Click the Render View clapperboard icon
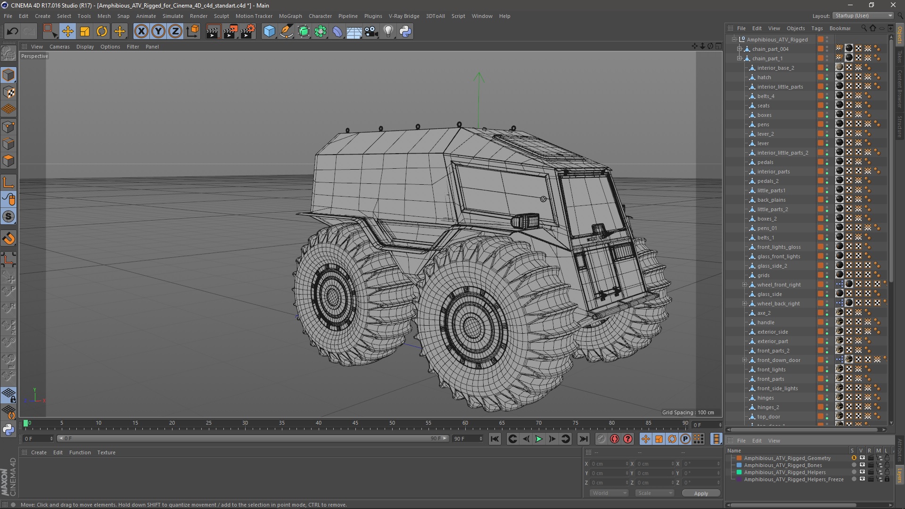Viewport: 905px width, 509px height. pos(213,32)
